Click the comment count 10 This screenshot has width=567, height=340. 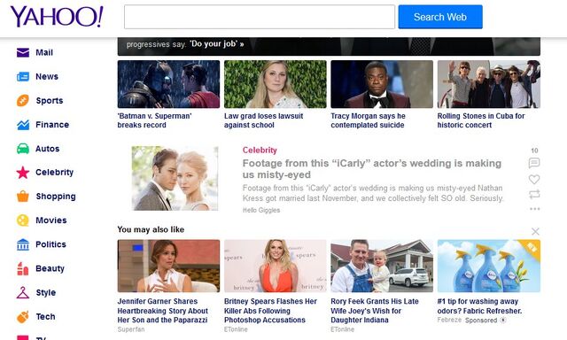pyautogui.click(x=534, y=151)
